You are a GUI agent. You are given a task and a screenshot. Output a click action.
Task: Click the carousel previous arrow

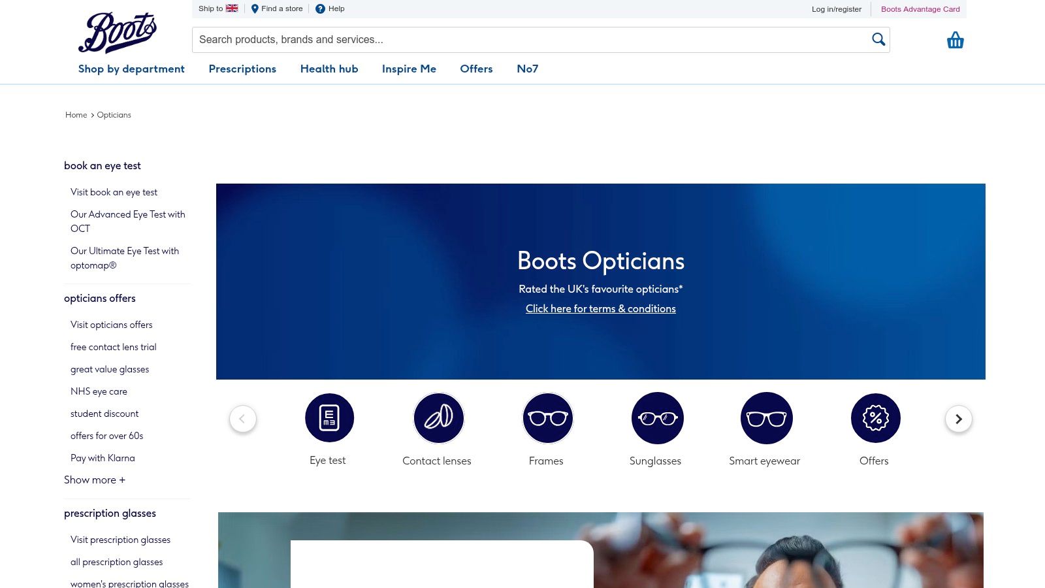[242, 419]
